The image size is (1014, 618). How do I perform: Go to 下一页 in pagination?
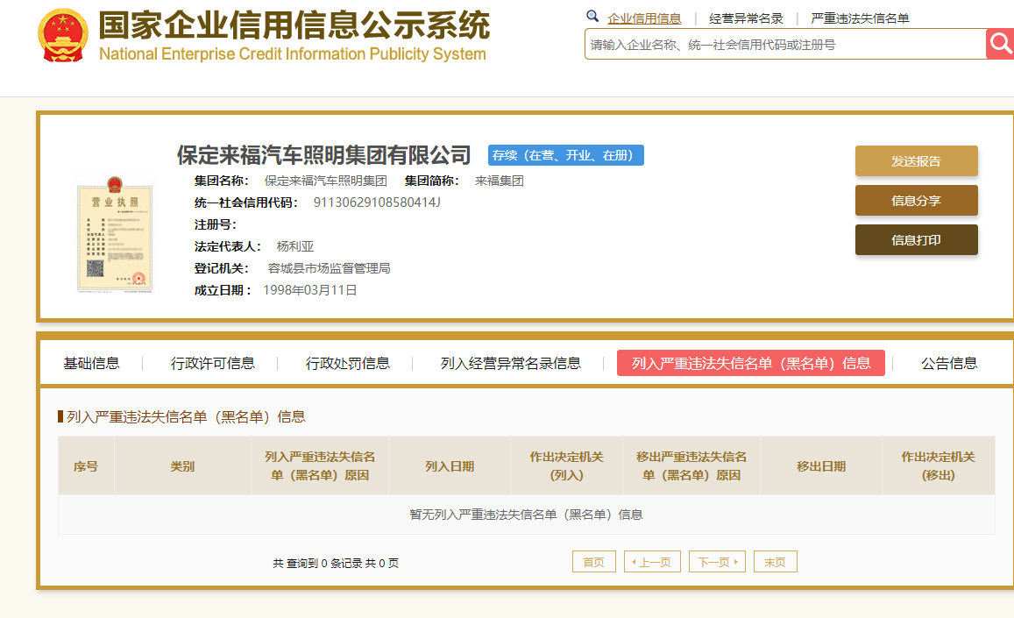(x=717, y=562)
